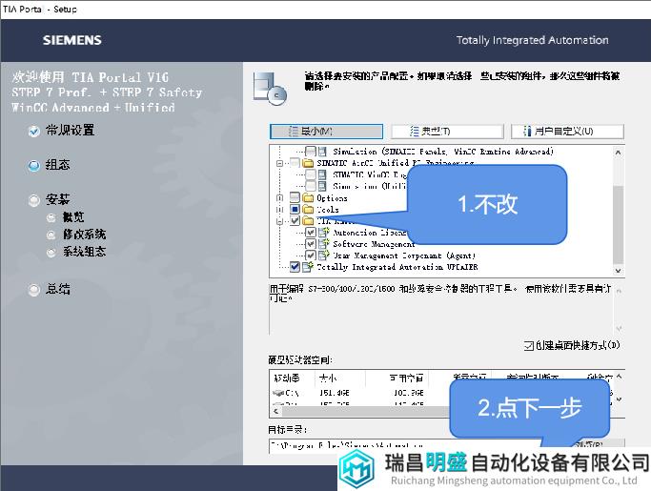This screenshot has height=491, width=651.
Task: Click the Tools folder icon
Action: (x=308, y=209)
